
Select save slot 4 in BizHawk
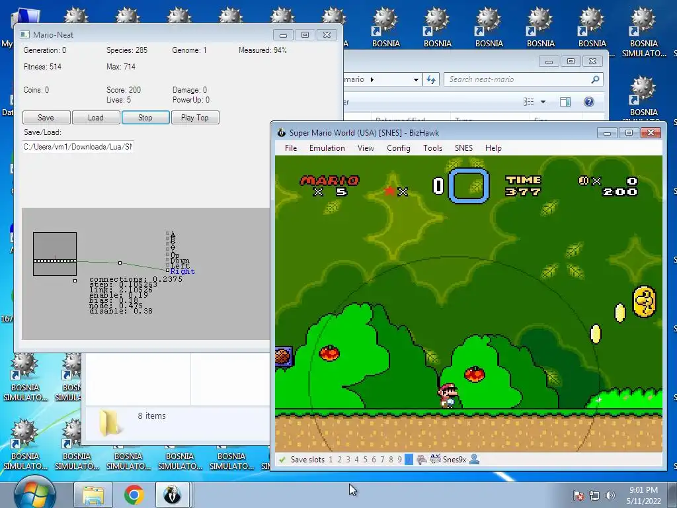[356, 460]
